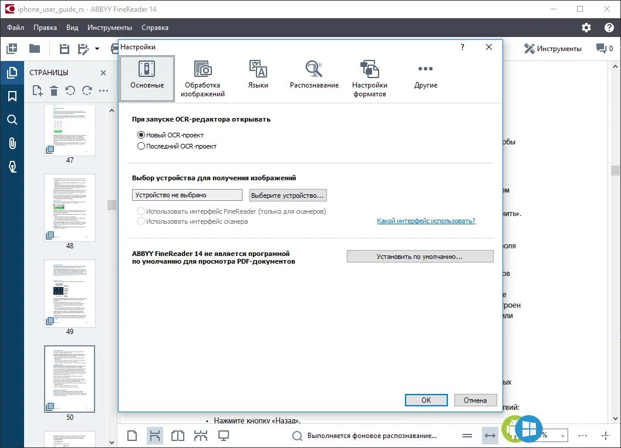Close the СТРАНИЦЫ panel

click(x=103, y=73)
